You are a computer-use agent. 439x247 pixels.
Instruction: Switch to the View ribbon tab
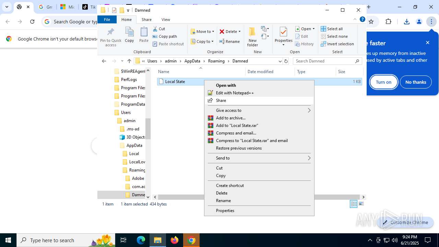tap(166, 20)
